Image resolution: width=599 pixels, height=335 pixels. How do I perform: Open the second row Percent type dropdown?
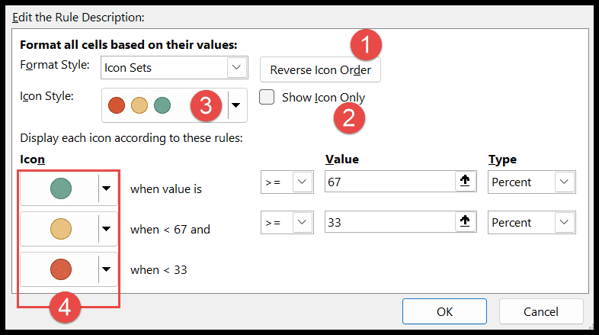(564, 222)
